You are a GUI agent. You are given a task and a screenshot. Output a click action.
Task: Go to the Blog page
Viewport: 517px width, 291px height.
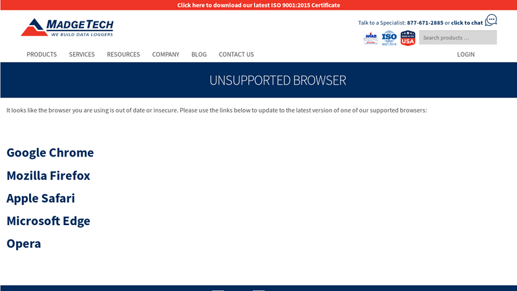point(199,54)
